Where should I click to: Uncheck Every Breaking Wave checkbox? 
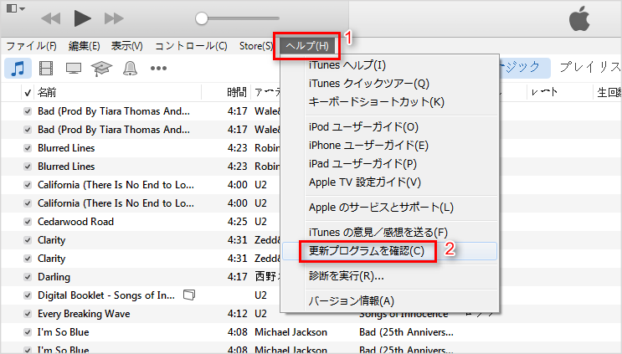coord(28,314)
